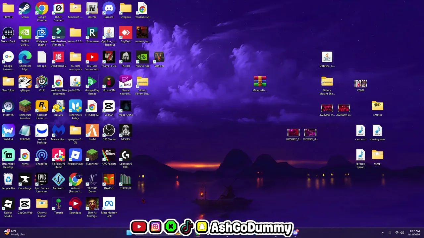Show hidden icons in system tray
The height and width of the screenshot is (238, 424).
pyautogui.click(x=383, y=233)
